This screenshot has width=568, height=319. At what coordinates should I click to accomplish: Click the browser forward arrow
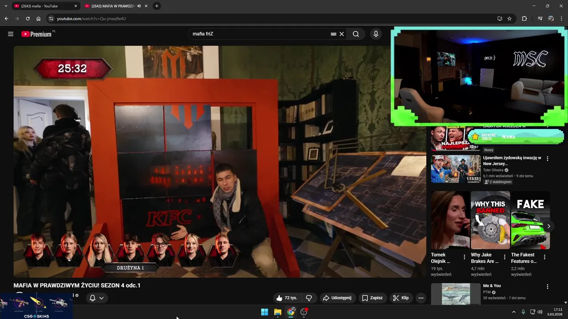[x=17, y=19]
